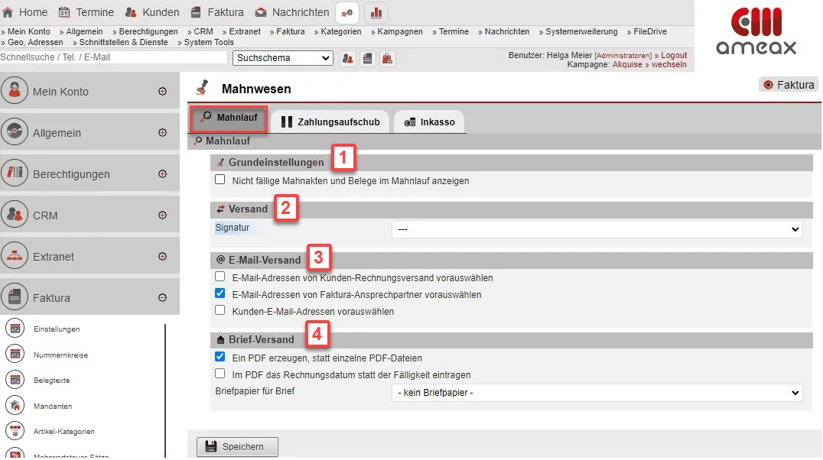Click the Artikel-Kategorien sidebar icon

(15, 431)
